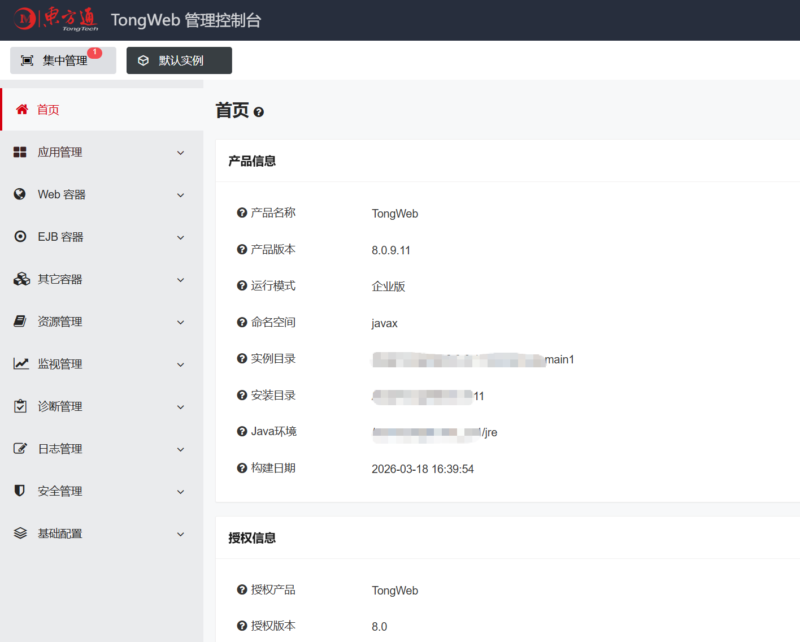Switch to 默认实例 tab
Viewport: 800px width, 642px height.
179,60
